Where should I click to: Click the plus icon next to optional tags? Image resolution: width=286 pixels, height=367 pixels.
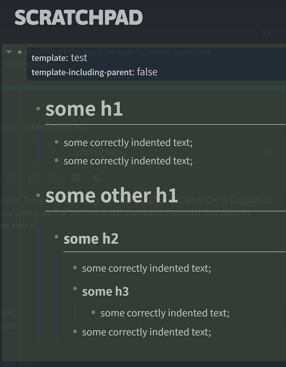click(x=269, y=152)
